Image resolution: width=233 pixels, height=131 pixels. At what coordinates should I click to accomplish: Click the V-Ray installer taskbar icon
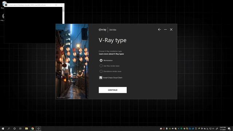coord(38,128)
